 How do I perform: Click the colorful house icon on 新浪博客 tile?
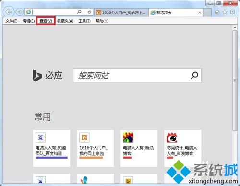click(x=128, y=138)
